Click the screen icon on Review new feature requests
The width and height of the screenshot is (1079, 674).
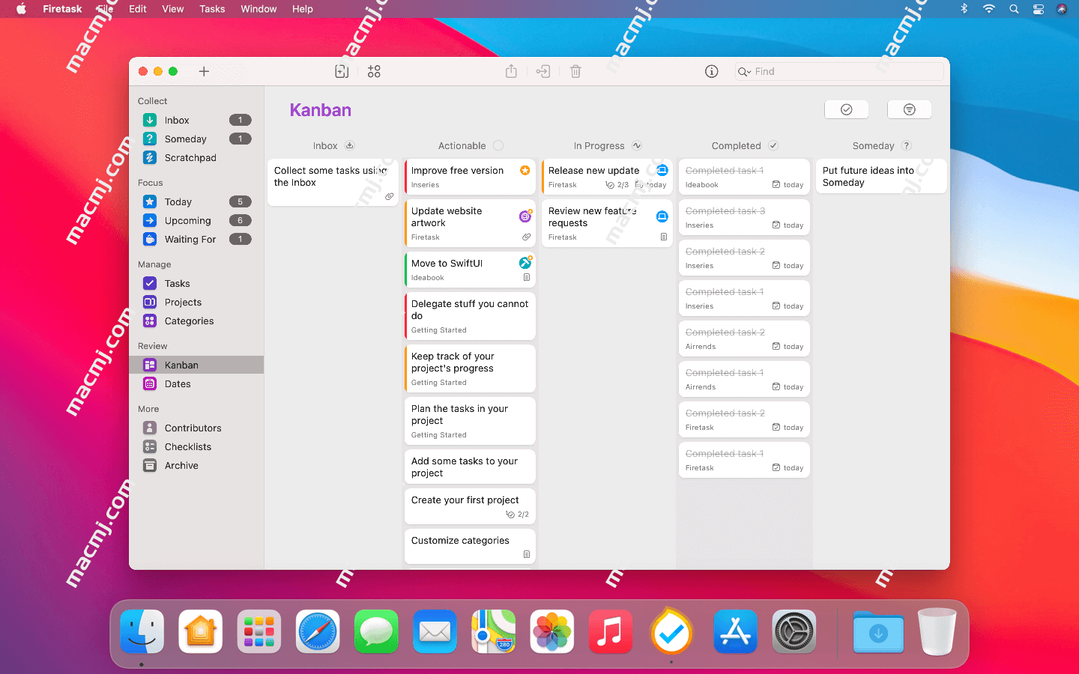coord(662,216)
